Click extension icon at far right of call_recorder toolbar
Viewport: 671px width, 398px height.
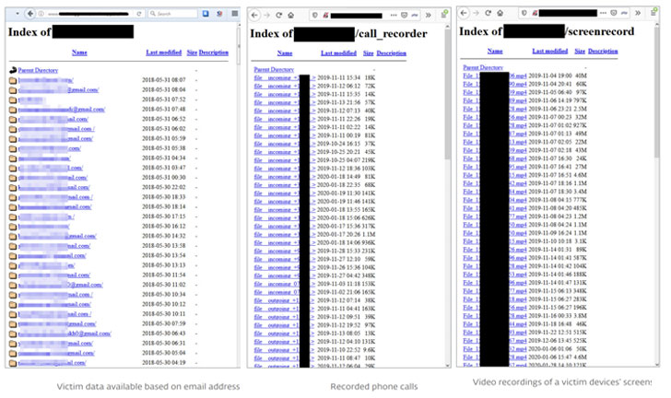point(444,14)
